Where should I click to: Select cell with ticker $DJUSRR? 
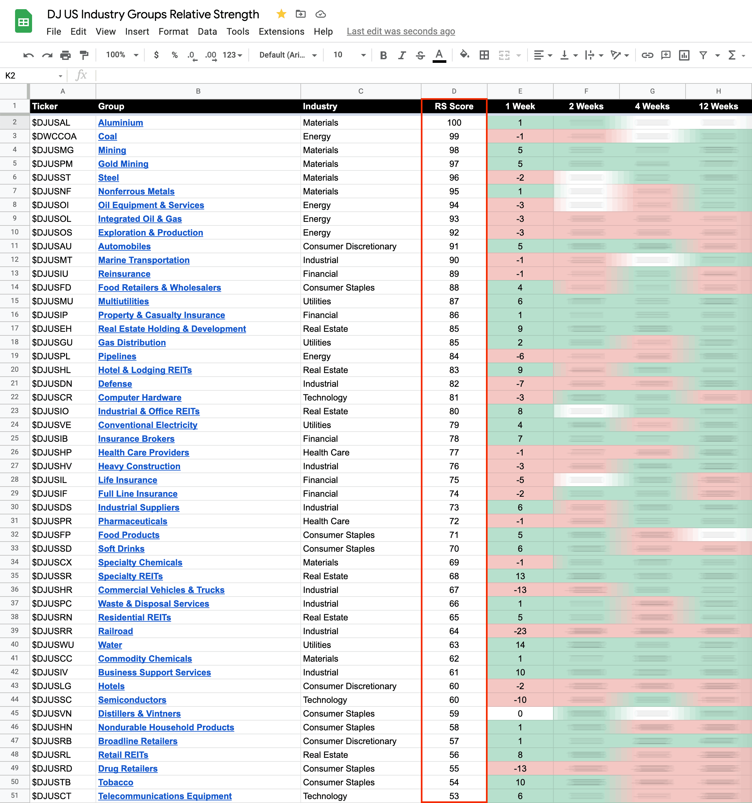tap(63, 631)
